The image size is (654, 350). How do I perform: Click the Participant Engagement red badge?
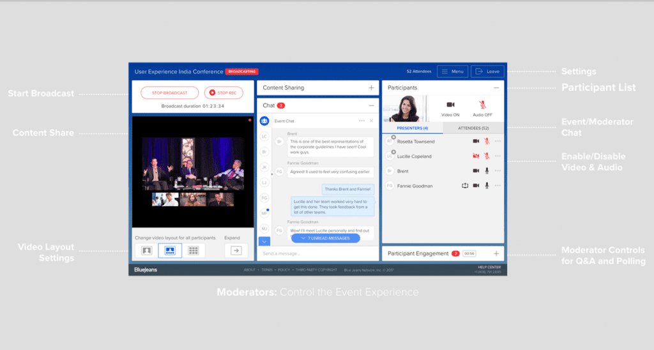click(455, 254)
